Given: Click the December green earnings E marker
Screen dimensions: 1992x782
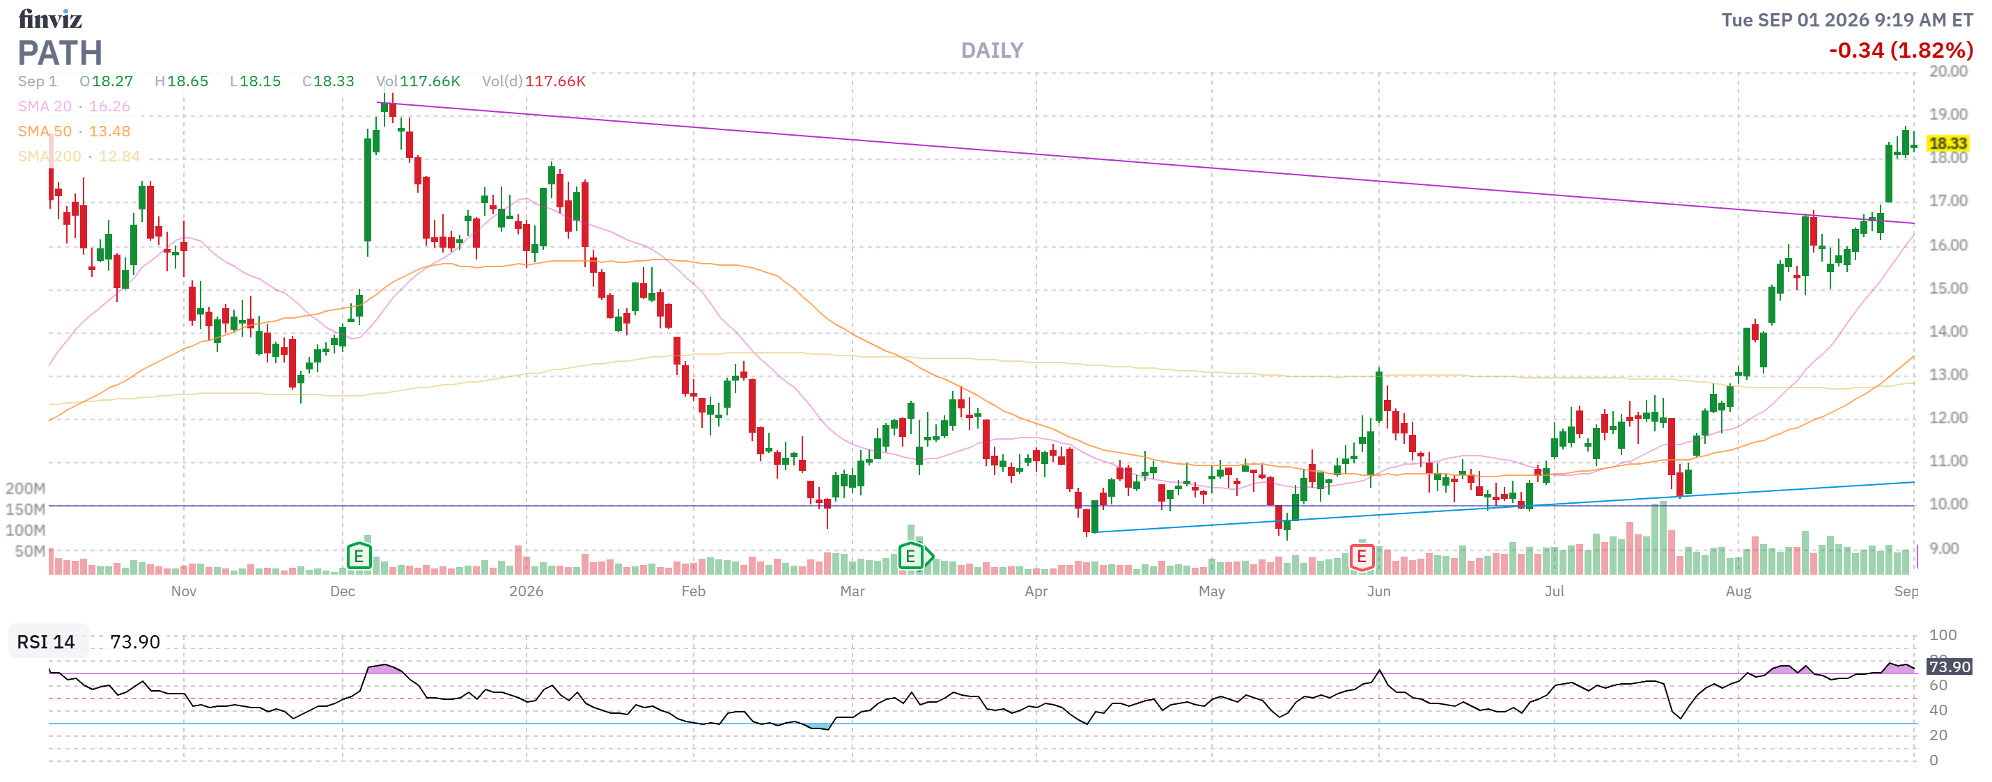Looking at the screenshot, I should pyautogui.click(x=359, y=556).
